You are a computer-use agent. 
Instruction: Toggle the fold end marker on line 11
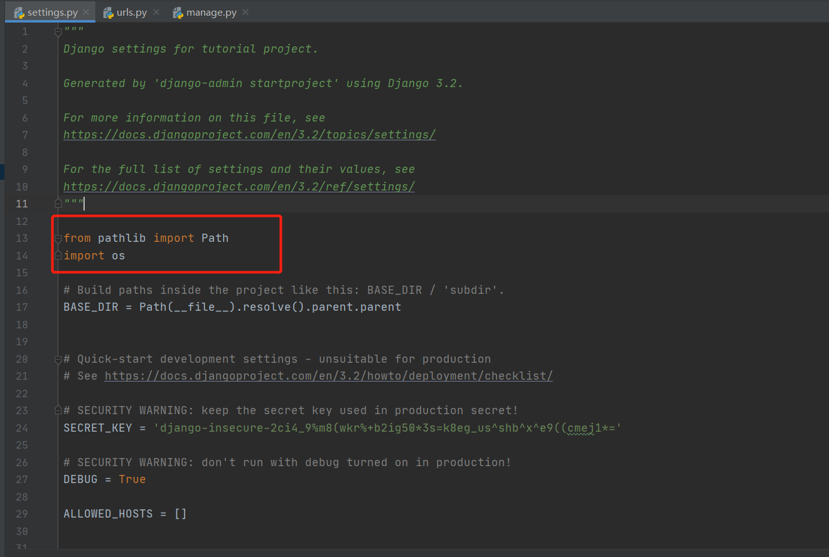(x=58, y=203)
